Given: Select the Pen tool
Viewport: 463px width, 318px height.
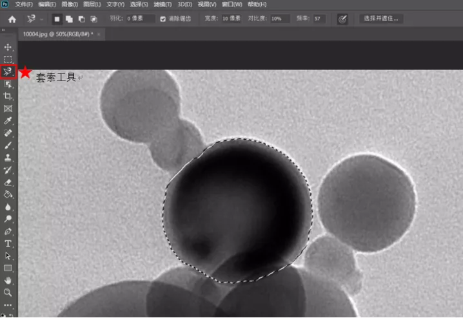Looking at the screenshot, I should [8, 231].
